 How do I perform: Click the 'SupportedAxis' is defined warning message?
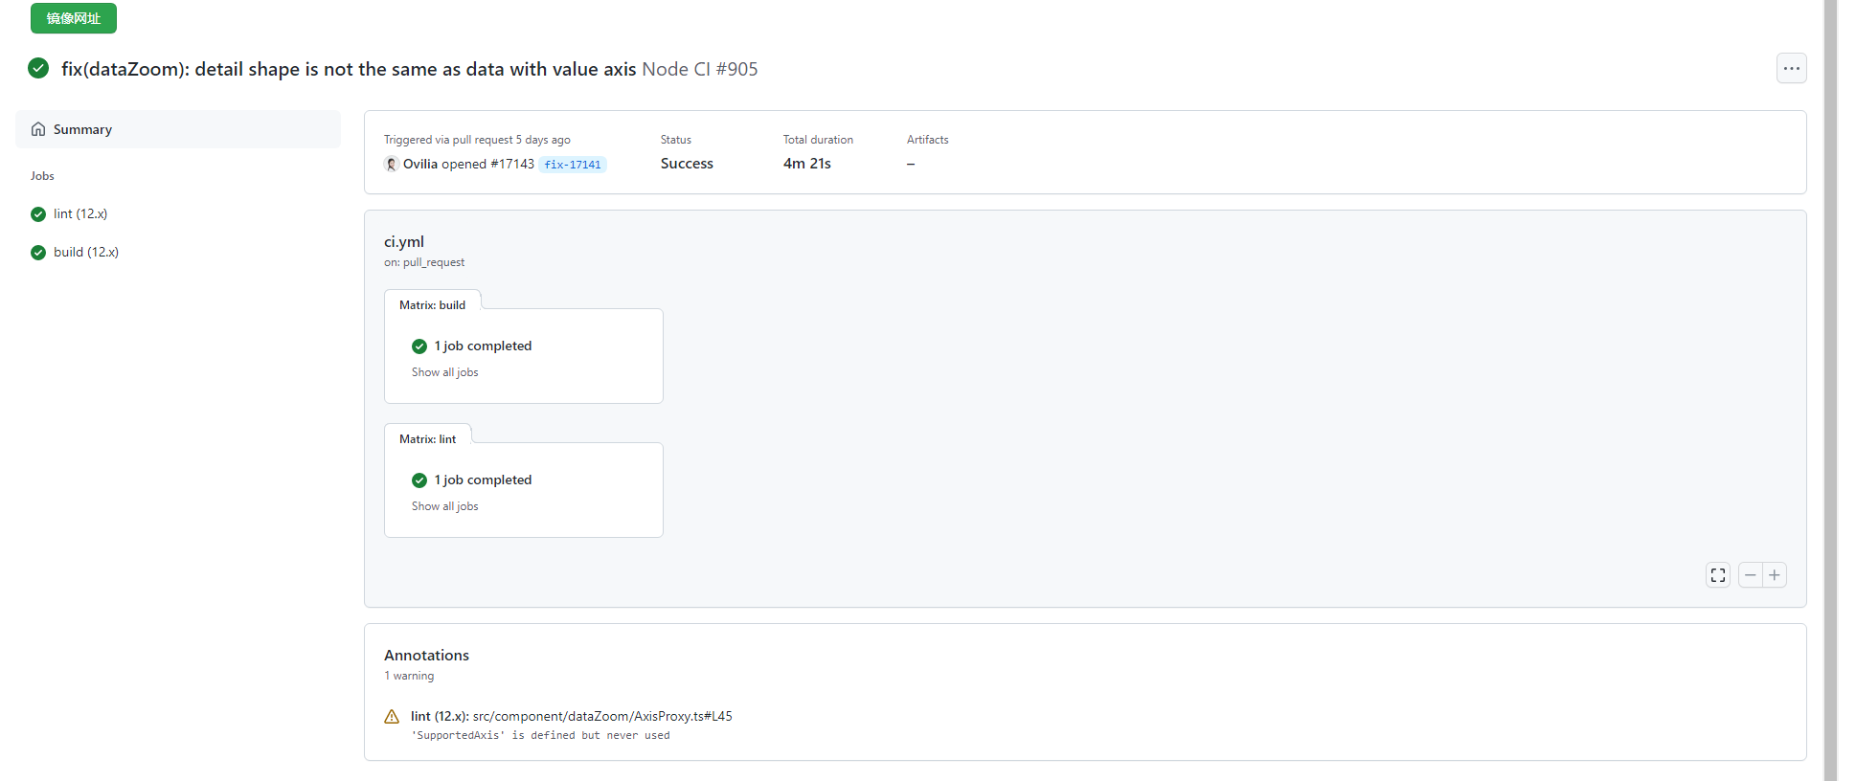click(x=541, y=736)
